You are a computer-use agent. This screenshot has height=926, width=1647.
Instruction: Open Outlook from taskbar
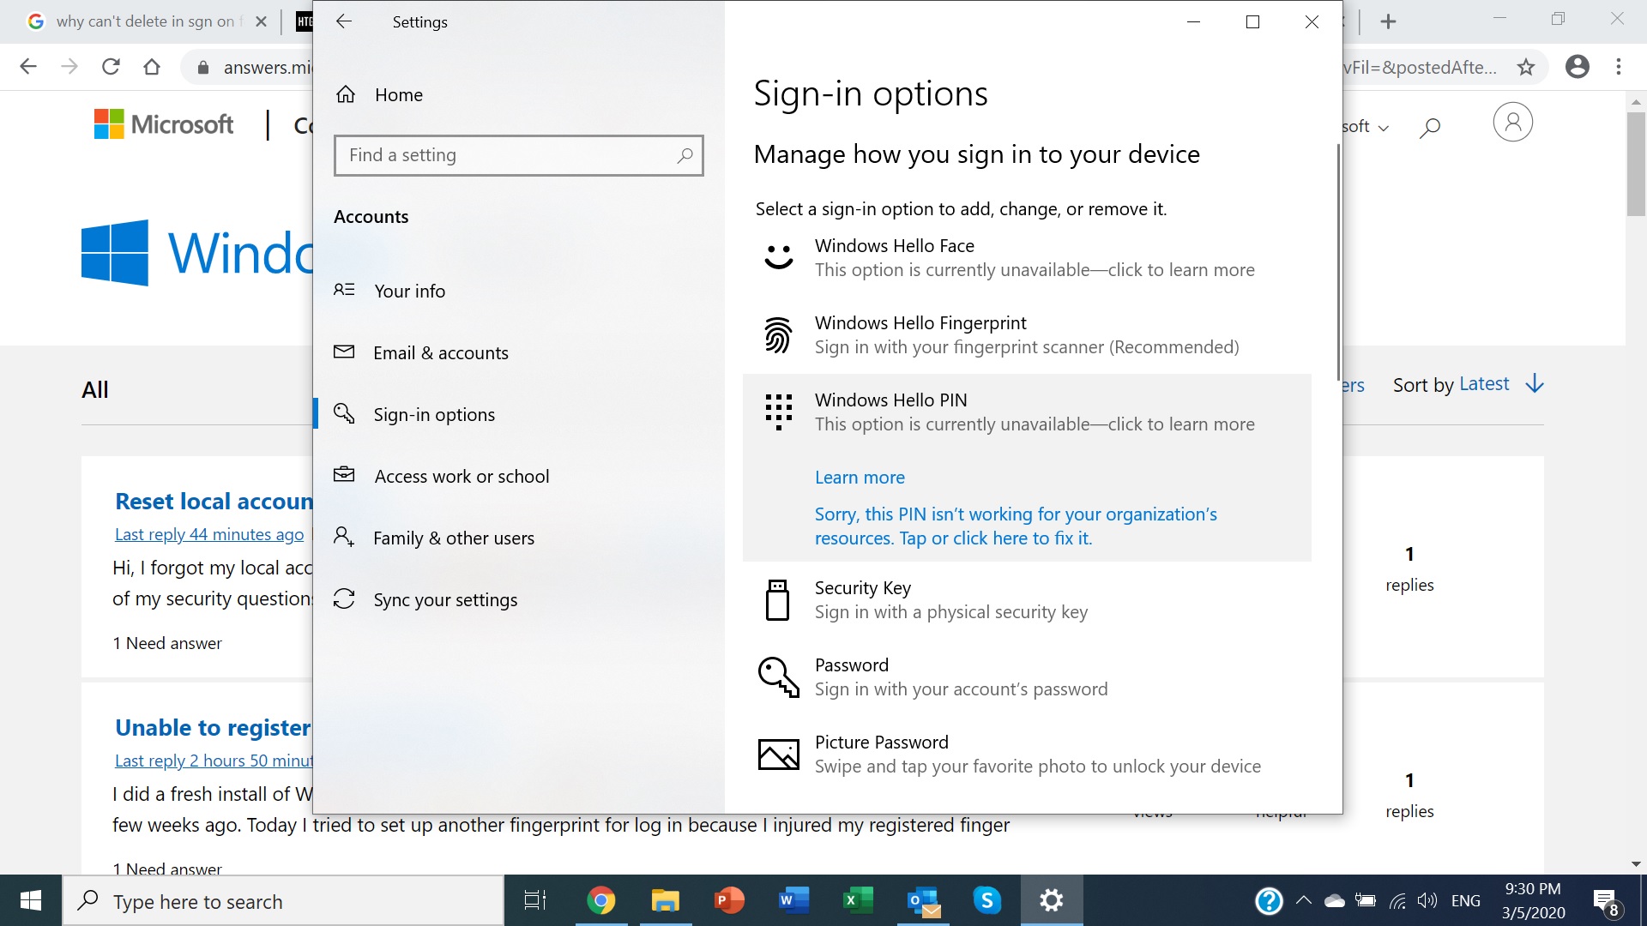click(x=923, y=900)
